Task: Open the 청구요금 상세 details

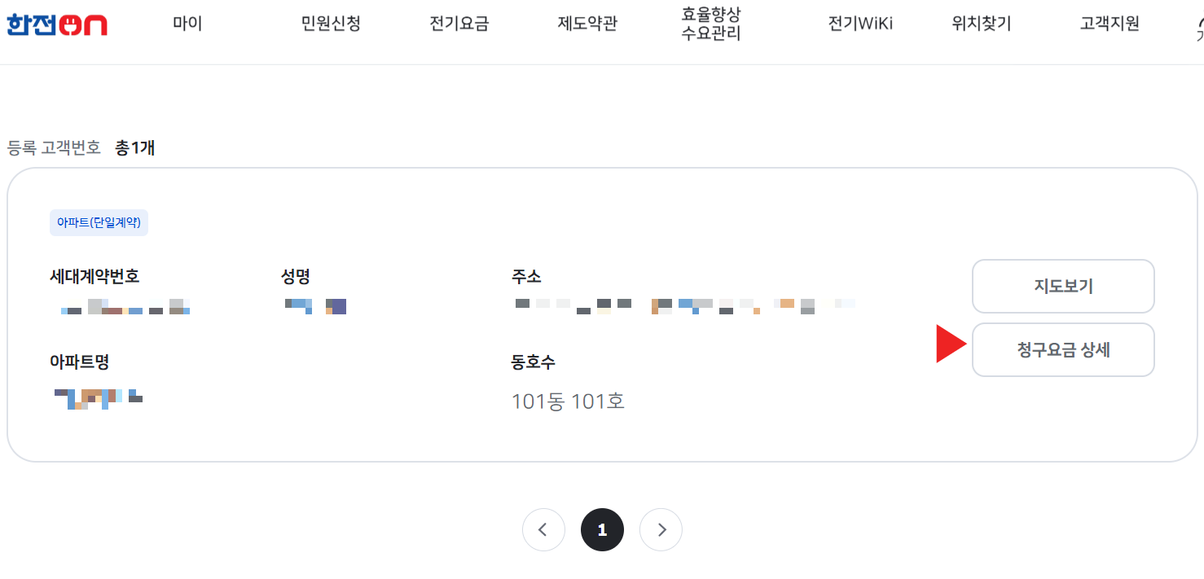Action: pyautogui.click(x=1063, y=349)
